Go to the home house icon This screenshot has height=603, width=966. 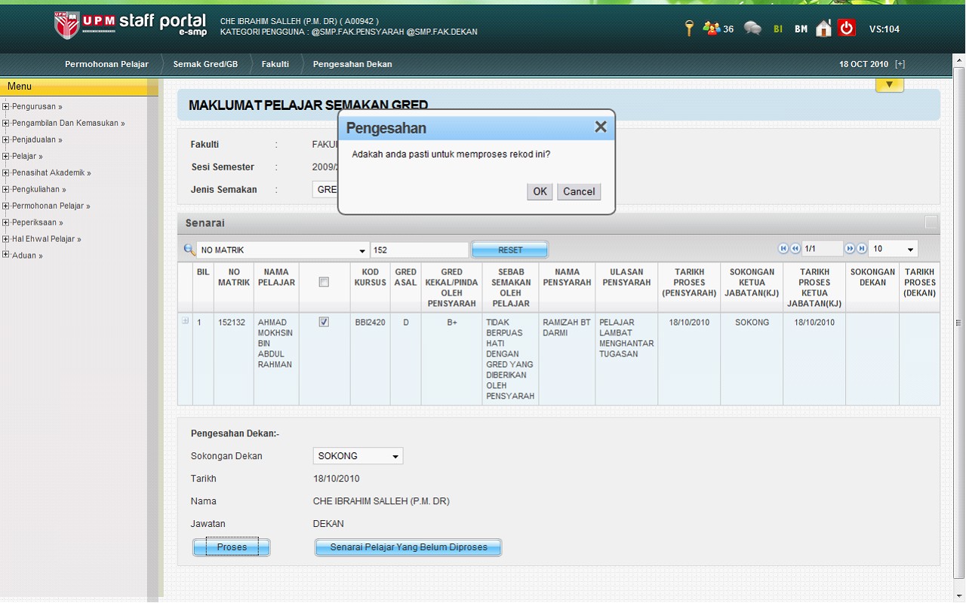click(824, 29)
